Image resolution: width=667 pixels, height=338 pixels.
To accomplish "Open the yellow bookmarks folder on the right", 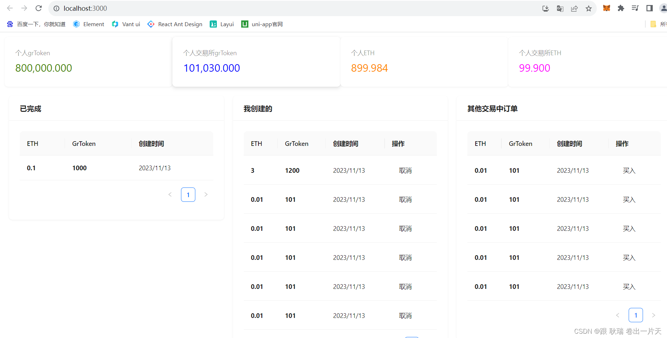I will click(653, 24).
